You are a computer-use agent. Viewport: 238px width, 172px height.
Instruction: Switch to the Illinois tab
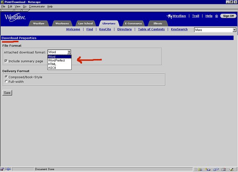click(158, 23)
